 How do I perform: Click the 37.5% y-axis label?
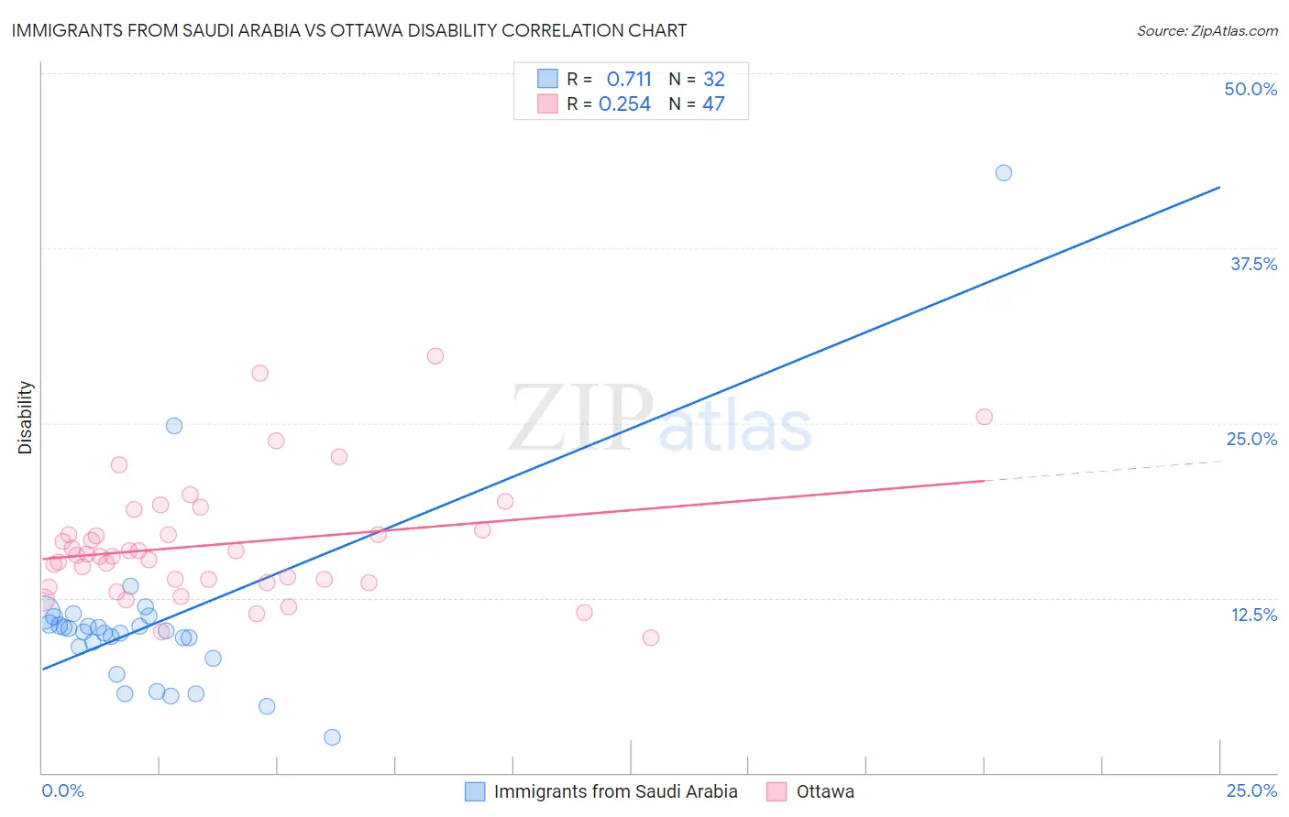(x=1253, y=264)
